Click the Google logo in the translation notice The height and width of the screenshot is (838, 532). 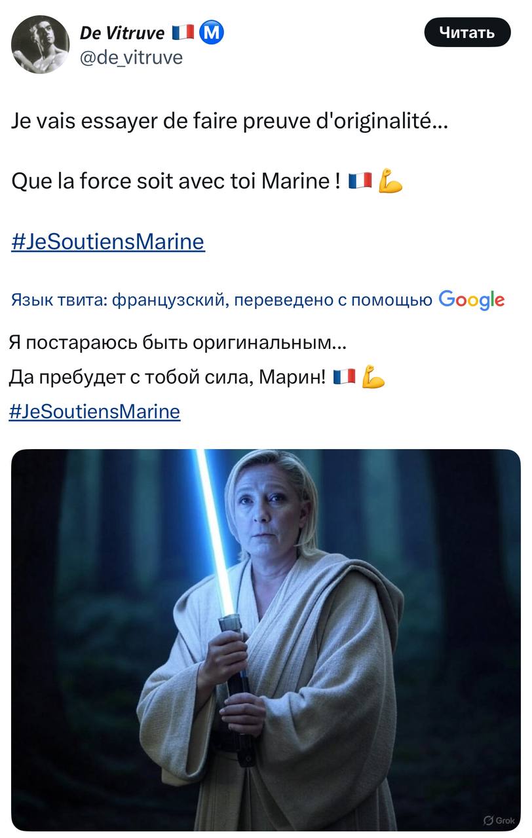pos(472,300)
